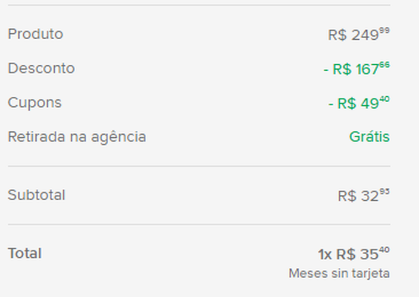Screen dimensions: 419x297
Task: Select the product price R$ 249,99
Action: [358, 35]
